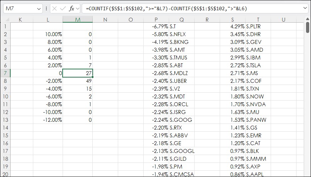Click cell S.CAT
Viewport: 311px width, 177px height.
[x=258, y=143]
